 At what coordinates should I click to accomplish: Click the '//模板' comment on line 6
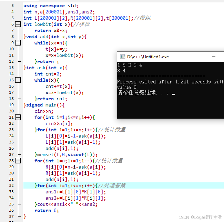81,24
